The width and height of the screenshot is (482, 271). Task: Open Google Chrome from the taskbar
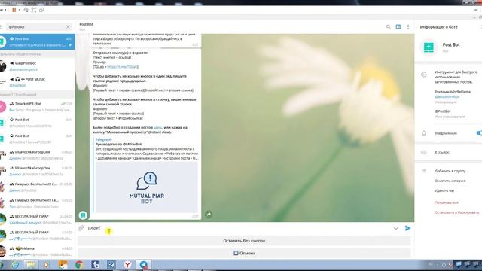click(x=79, y=264)
